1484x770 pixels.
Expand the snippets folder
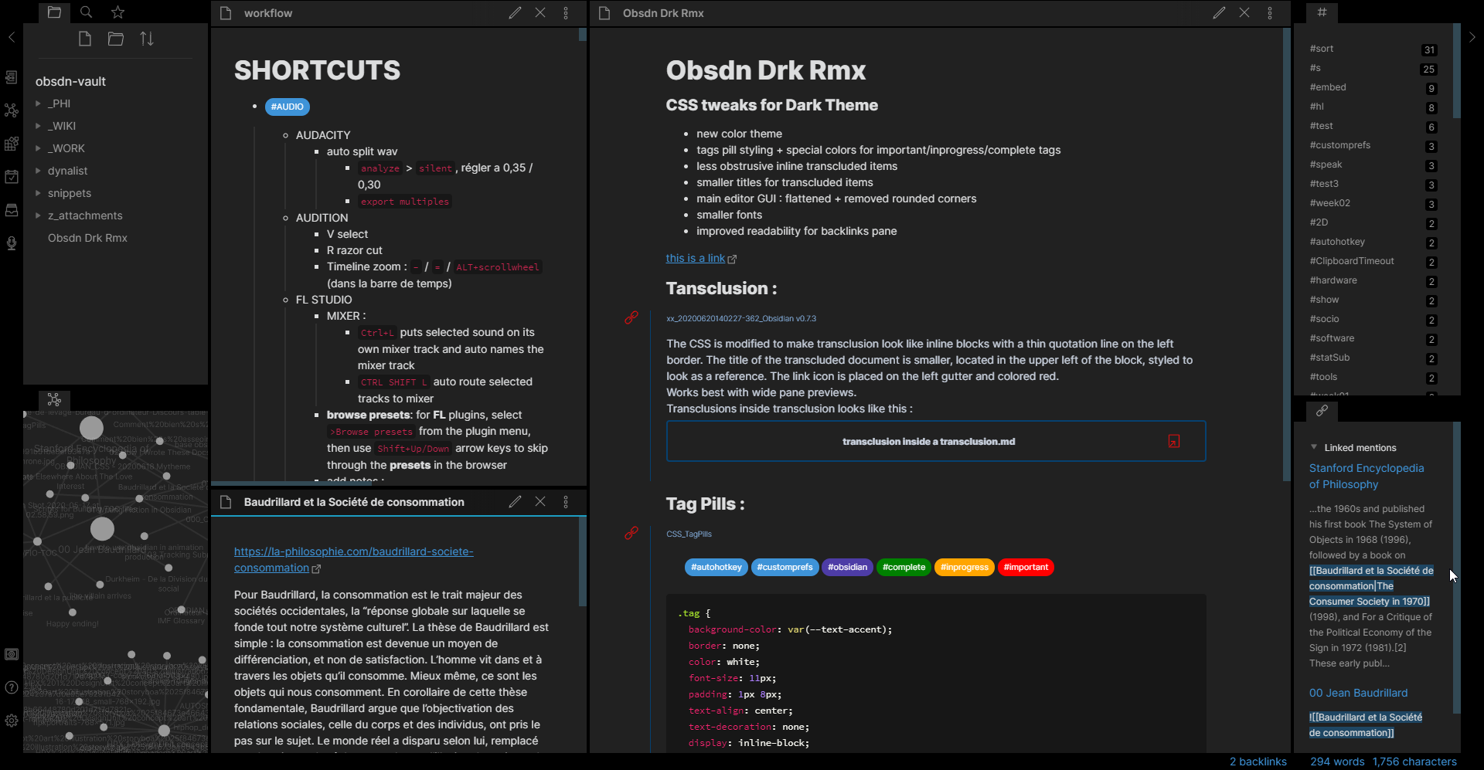[x=38, y=193]
